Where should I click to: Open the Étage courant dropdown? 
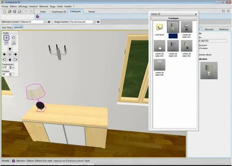click(94, 22)
